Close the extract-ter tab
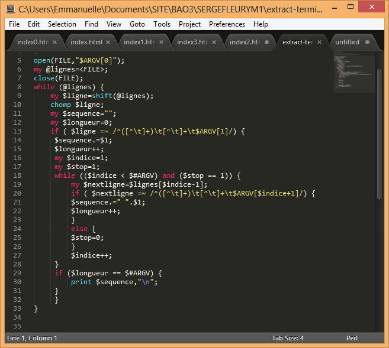The height and width of the screenshot is (348, 389). [320, 43]
